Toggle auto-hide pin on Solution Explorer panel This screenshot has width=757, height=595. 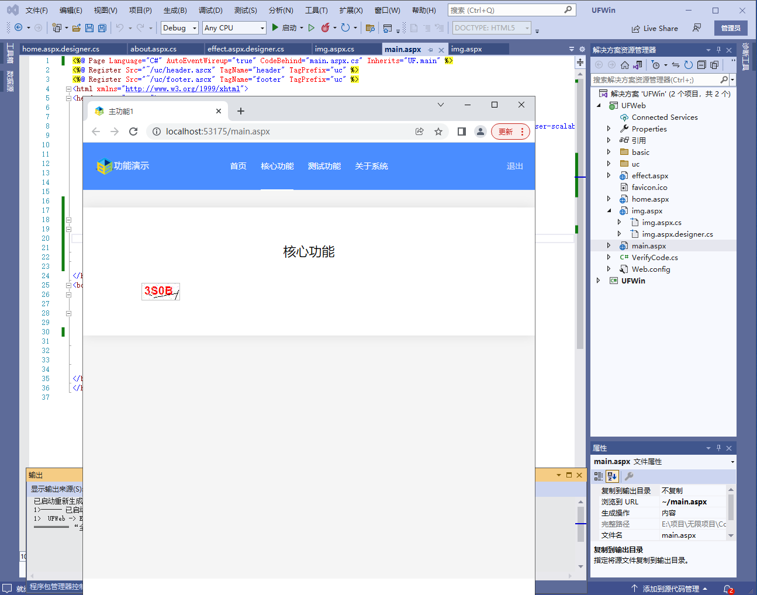[718, 50]
